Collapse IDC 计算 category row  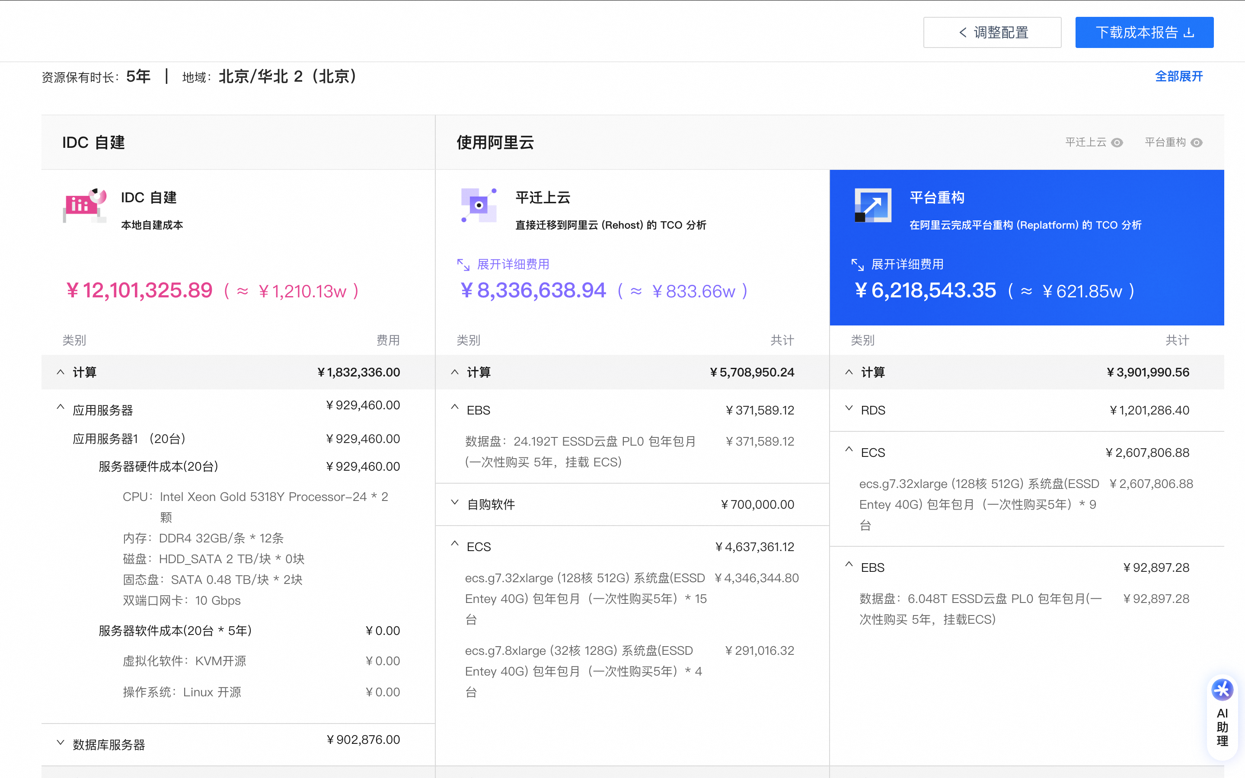tap(61, 372)
